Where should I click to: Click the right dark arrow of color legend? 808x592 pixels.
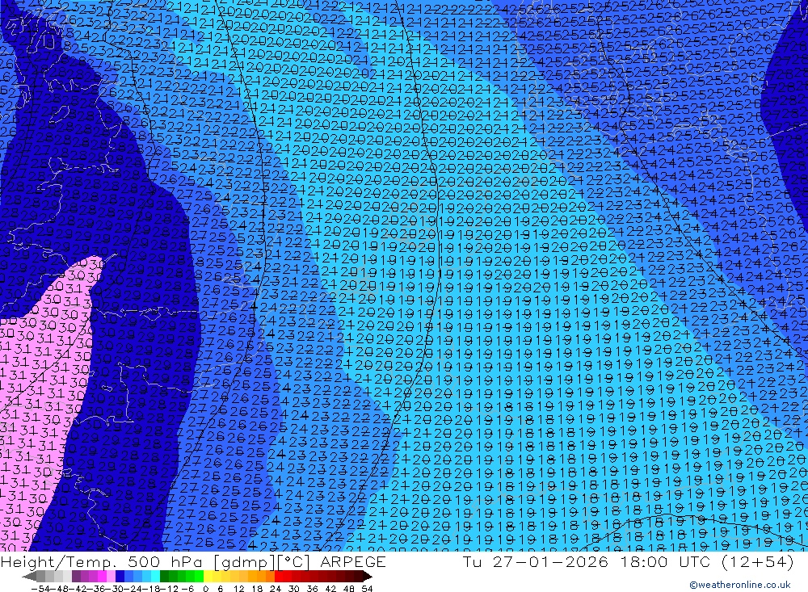[368, 577]
